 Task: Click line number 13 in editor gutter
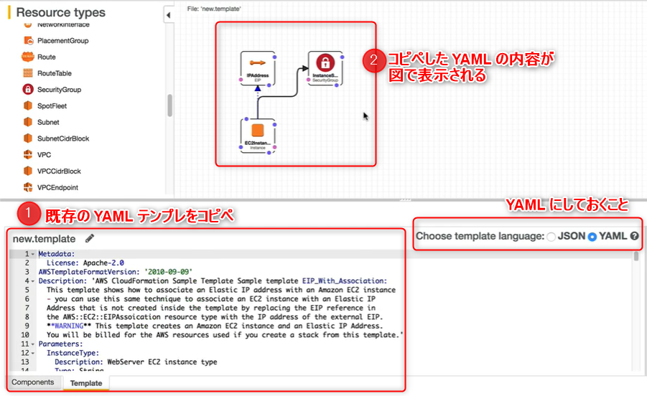point(24,362)
